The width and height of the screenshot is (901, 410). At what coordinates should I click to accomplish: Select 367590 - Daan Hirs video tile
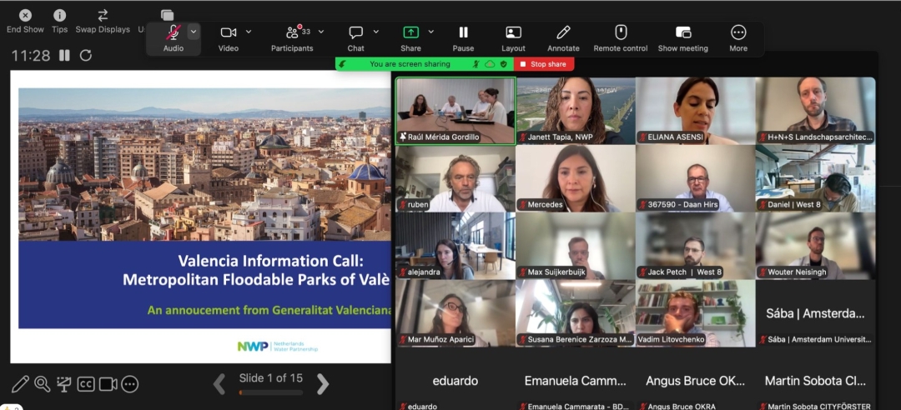pos(695,178)
